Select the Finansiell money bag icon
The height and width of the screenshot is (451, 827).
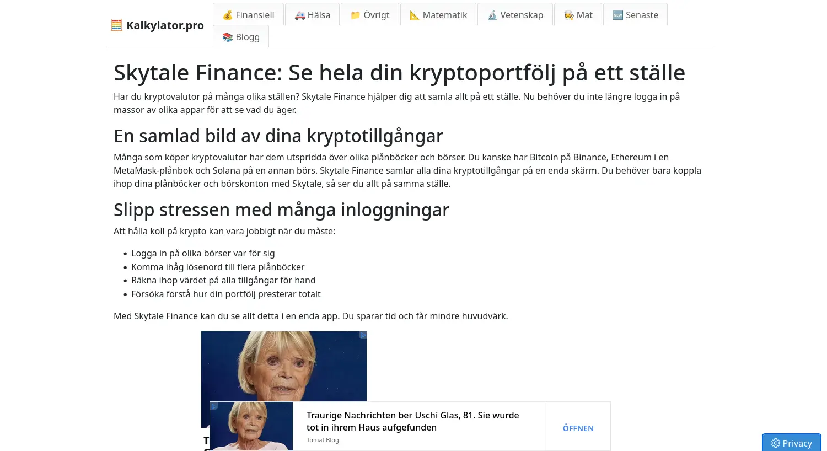coord(227,15)
